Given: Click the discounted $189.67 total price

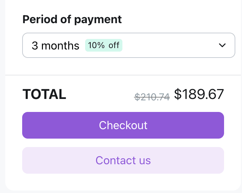Looking at the screenshot, I should pos(199,94).
